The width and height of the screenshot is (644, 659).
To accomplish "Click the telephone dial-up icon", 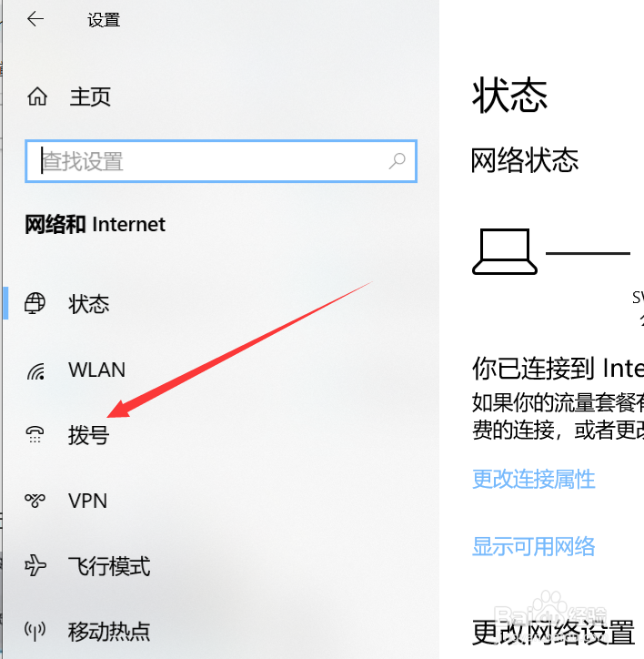I will pos(35,434).
